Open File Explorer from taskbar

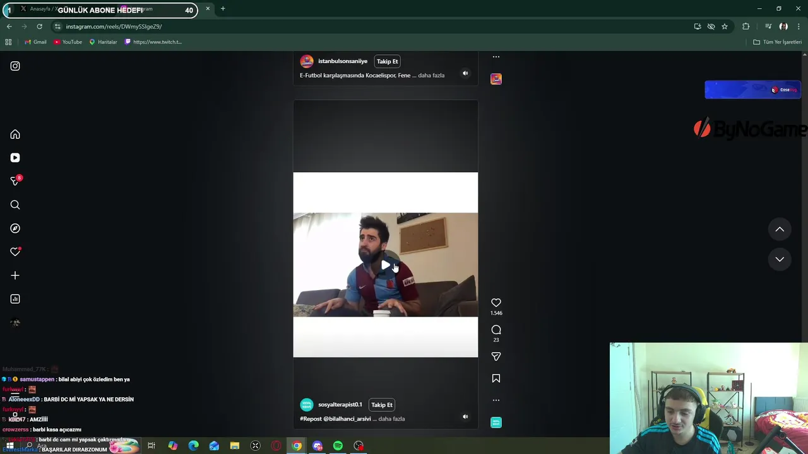(235, 446)
